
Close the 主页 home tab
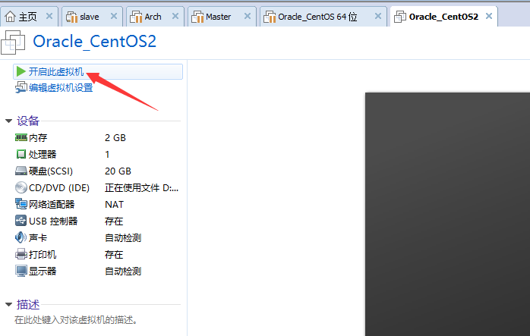(49, 16)
